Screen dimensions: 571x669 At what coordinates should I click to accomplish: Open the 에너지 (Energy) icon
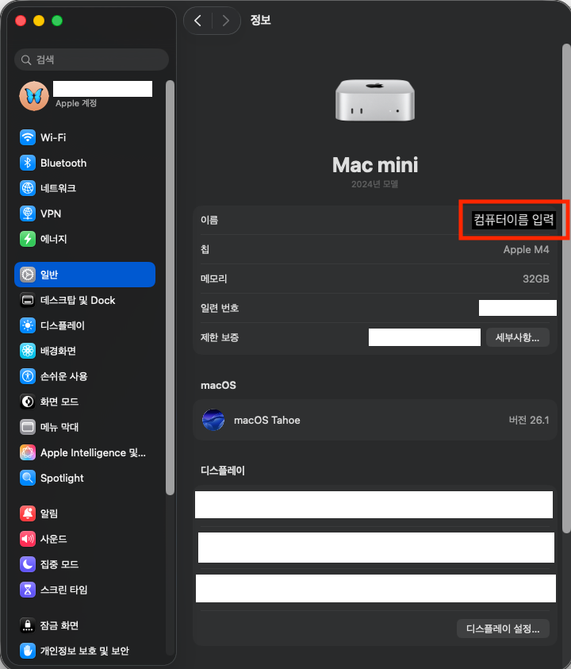[x=28, y=239]
